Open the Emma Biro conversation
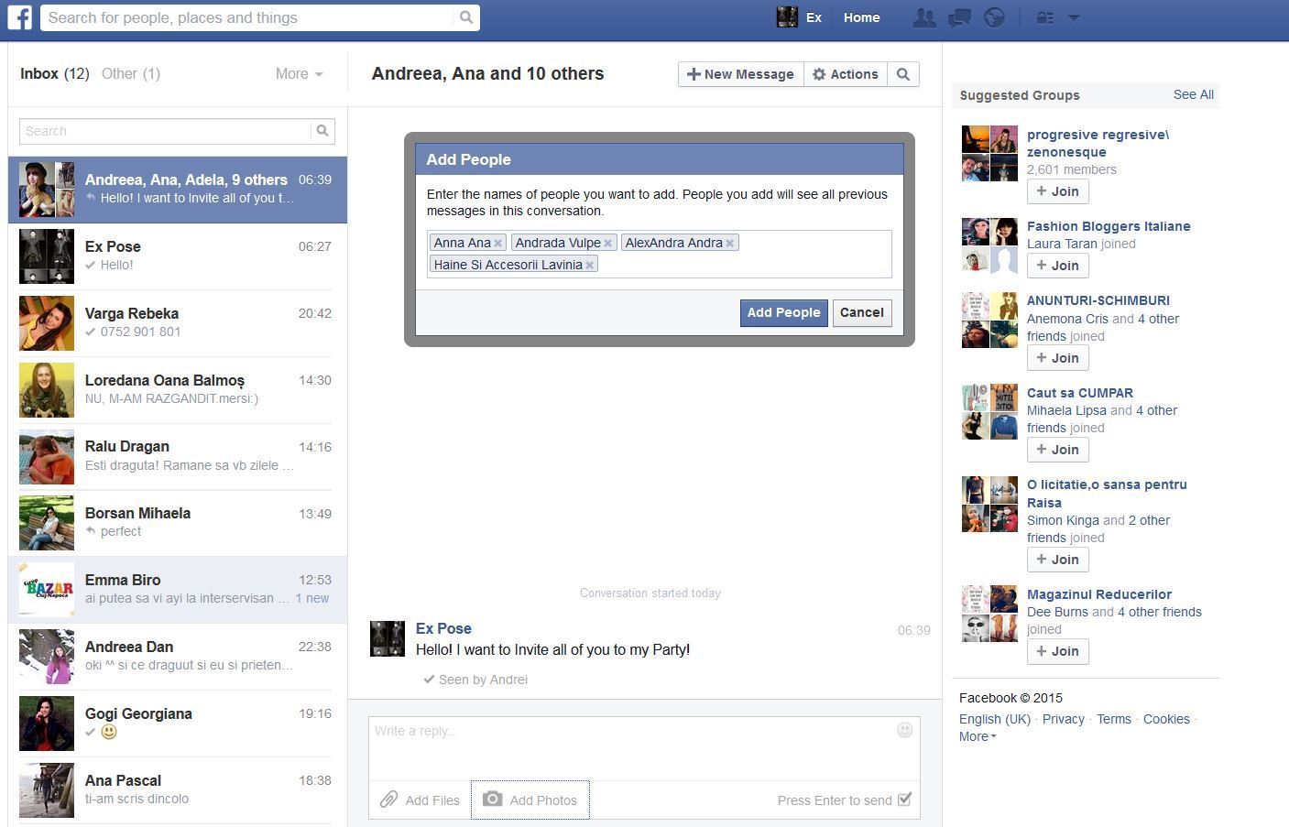The image size is (1289, 827). [178, 590]
